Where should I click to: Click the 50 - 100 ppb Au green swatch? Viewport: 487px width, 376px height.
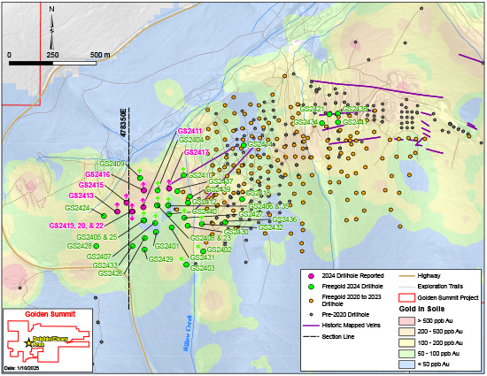406,354
